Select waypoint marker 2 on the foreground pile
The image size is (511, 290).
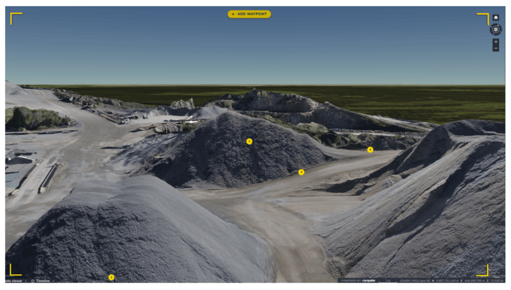[x=111, y=277]
